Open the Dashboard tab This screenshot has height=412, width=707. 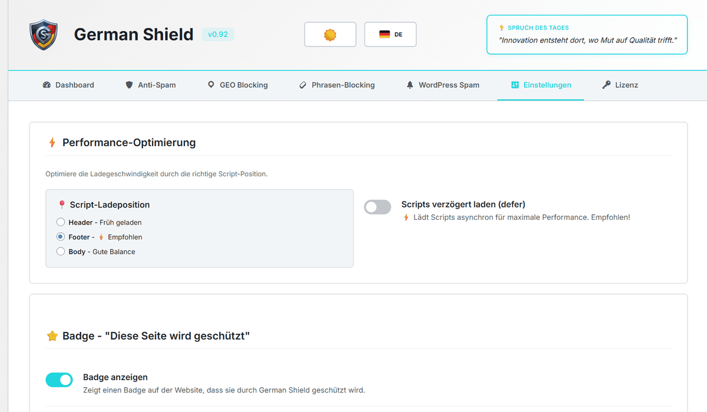[68, 85]
